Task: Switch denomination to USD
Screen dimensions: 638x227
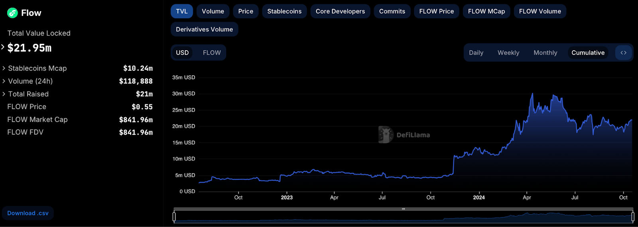Action: click(182, 53)
